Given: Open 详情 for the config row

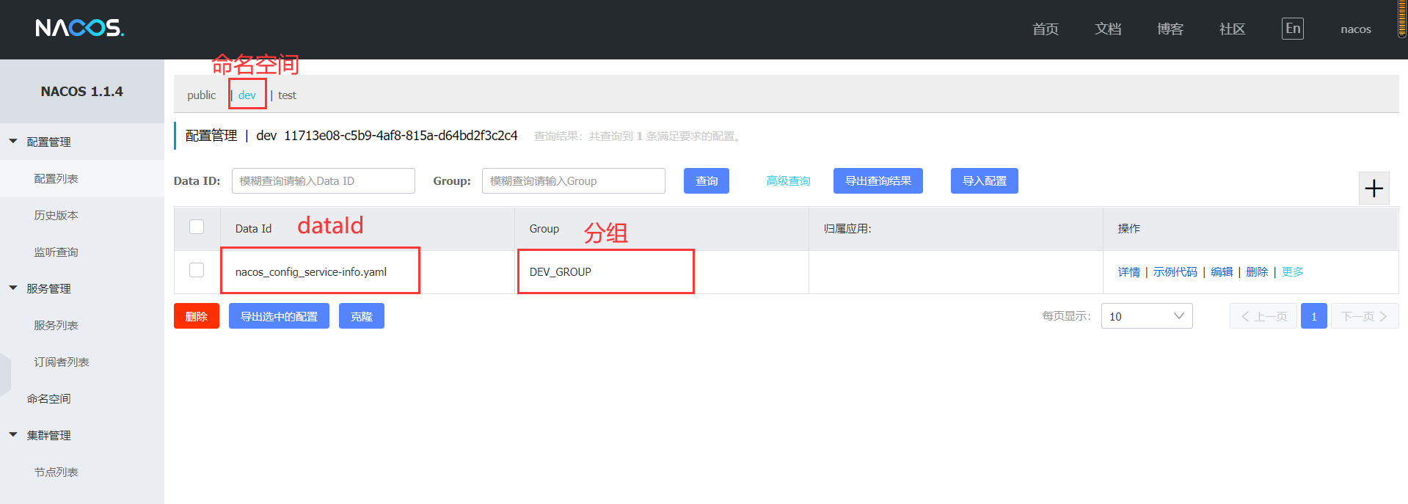Looking at the screenshot, I should point(1129,272).
